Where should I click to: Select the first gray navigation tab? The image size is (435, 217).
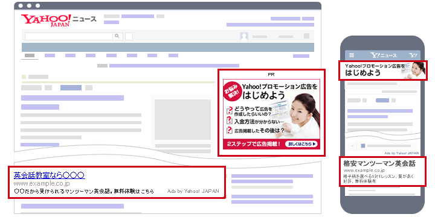[30, 55]
